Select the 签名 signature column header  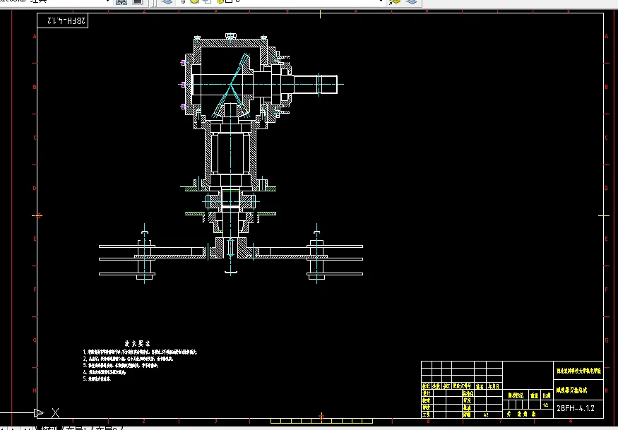point(480,386)
